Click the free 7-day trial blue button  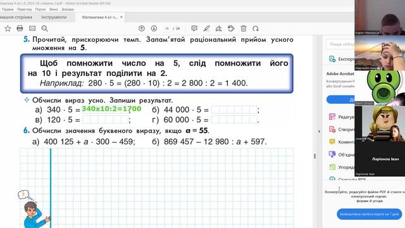pyautogui.click(x=370, y=214)
